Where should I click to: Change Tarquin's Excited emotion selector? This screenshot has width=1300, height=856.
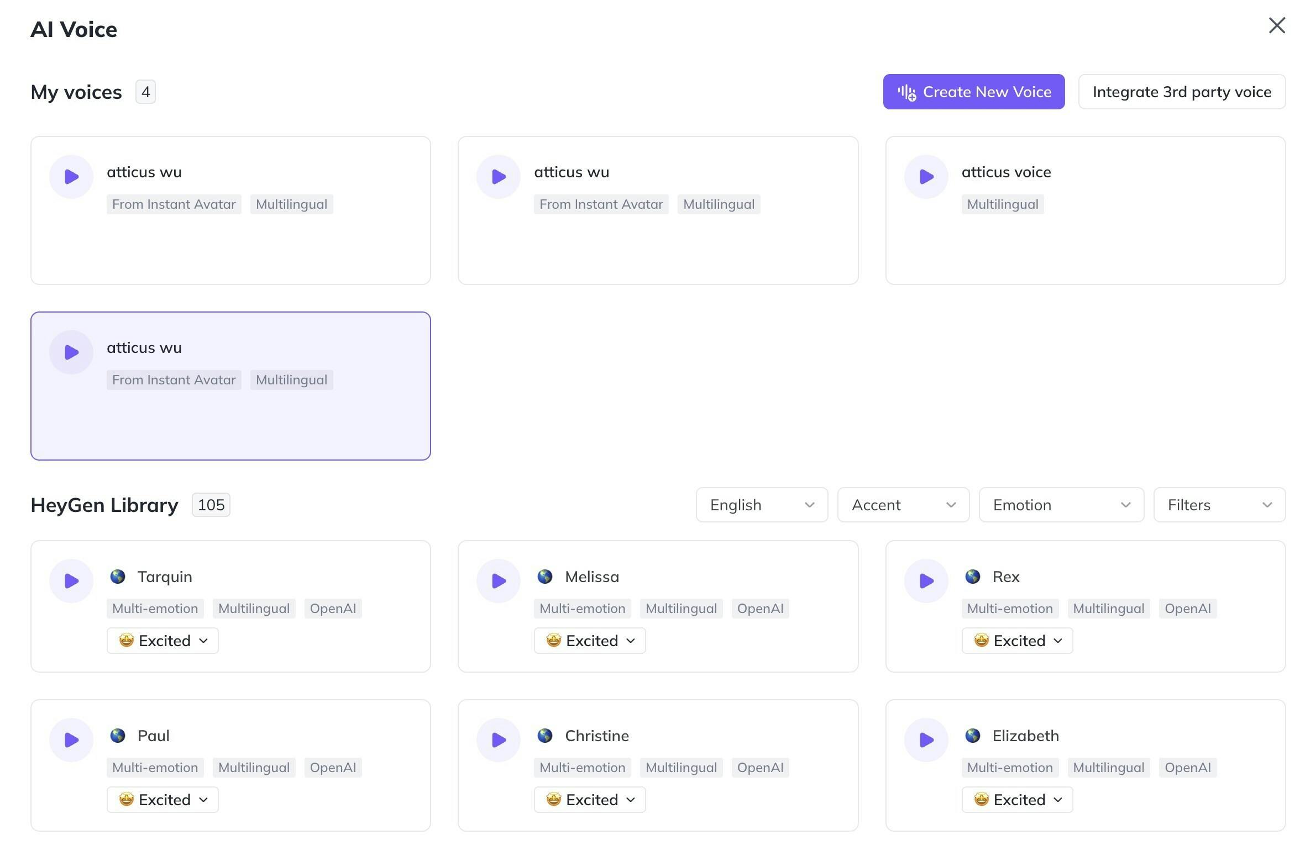pyautogui.click(x=162, y=641)
